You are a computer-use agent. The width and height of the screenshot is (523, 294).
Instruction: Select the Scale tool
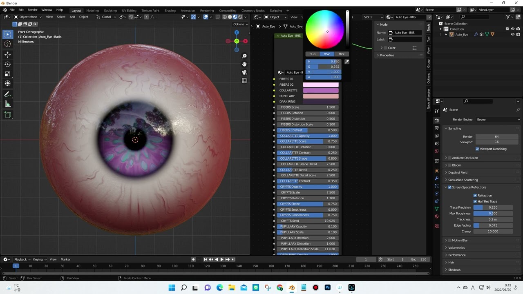click(x=8, y=74)
